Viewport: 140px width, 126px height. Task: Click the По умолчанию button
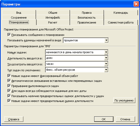coord(124,100)
